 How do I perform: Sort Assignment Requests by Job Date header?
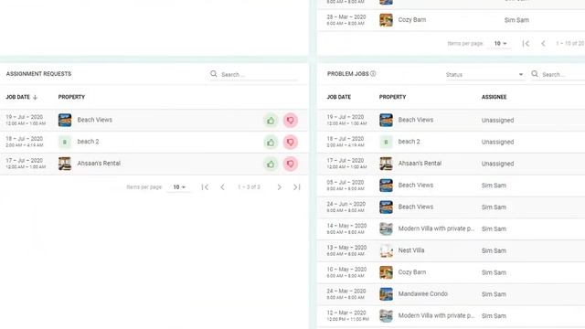pos(17,97)
